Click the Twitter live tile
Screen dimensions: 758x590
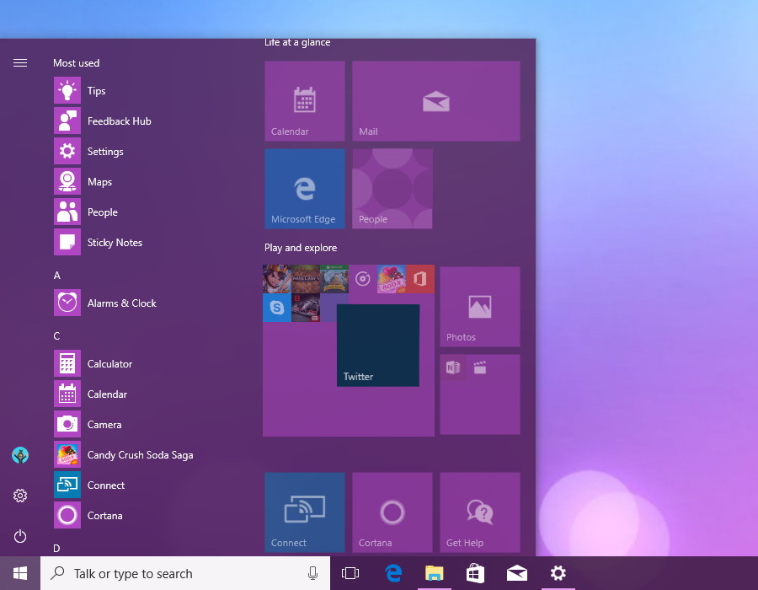(x=377, y=345)
